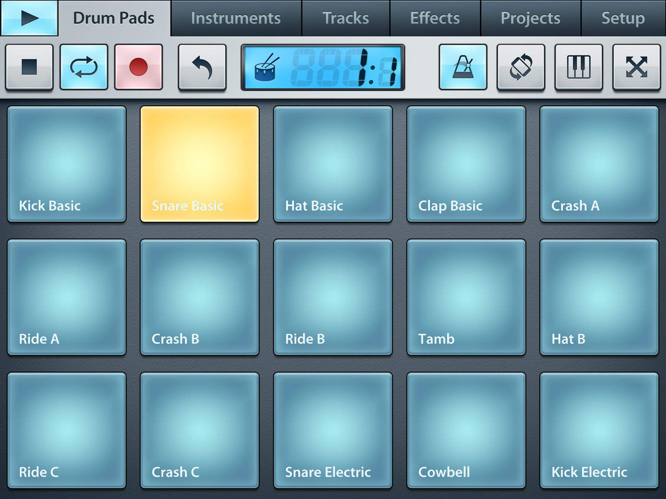Screen dimensions: 666x499
Task: Tap the Ride A pad
Action: (67, 297)
